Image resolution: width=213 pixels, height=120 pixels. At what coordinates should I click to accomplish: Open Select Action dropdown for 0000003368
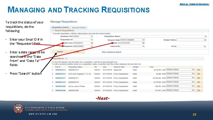180,90
